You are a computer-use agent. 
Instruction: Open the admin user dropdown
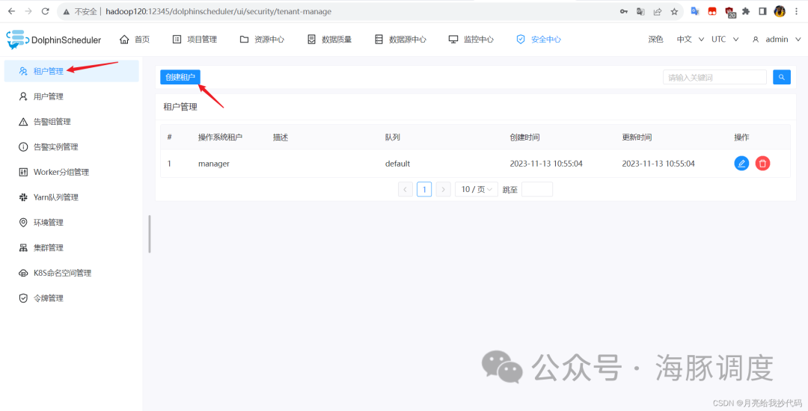(777, 39)
